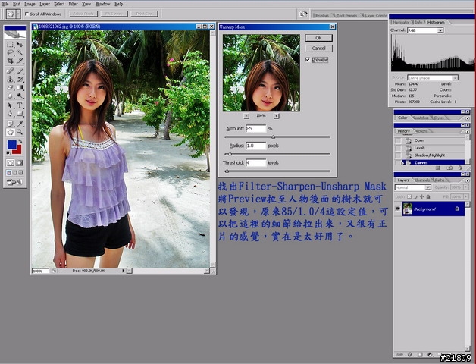Click the Jump to ImageReady icon
This screenshot has width=476, height=364.
click(14, 182)
